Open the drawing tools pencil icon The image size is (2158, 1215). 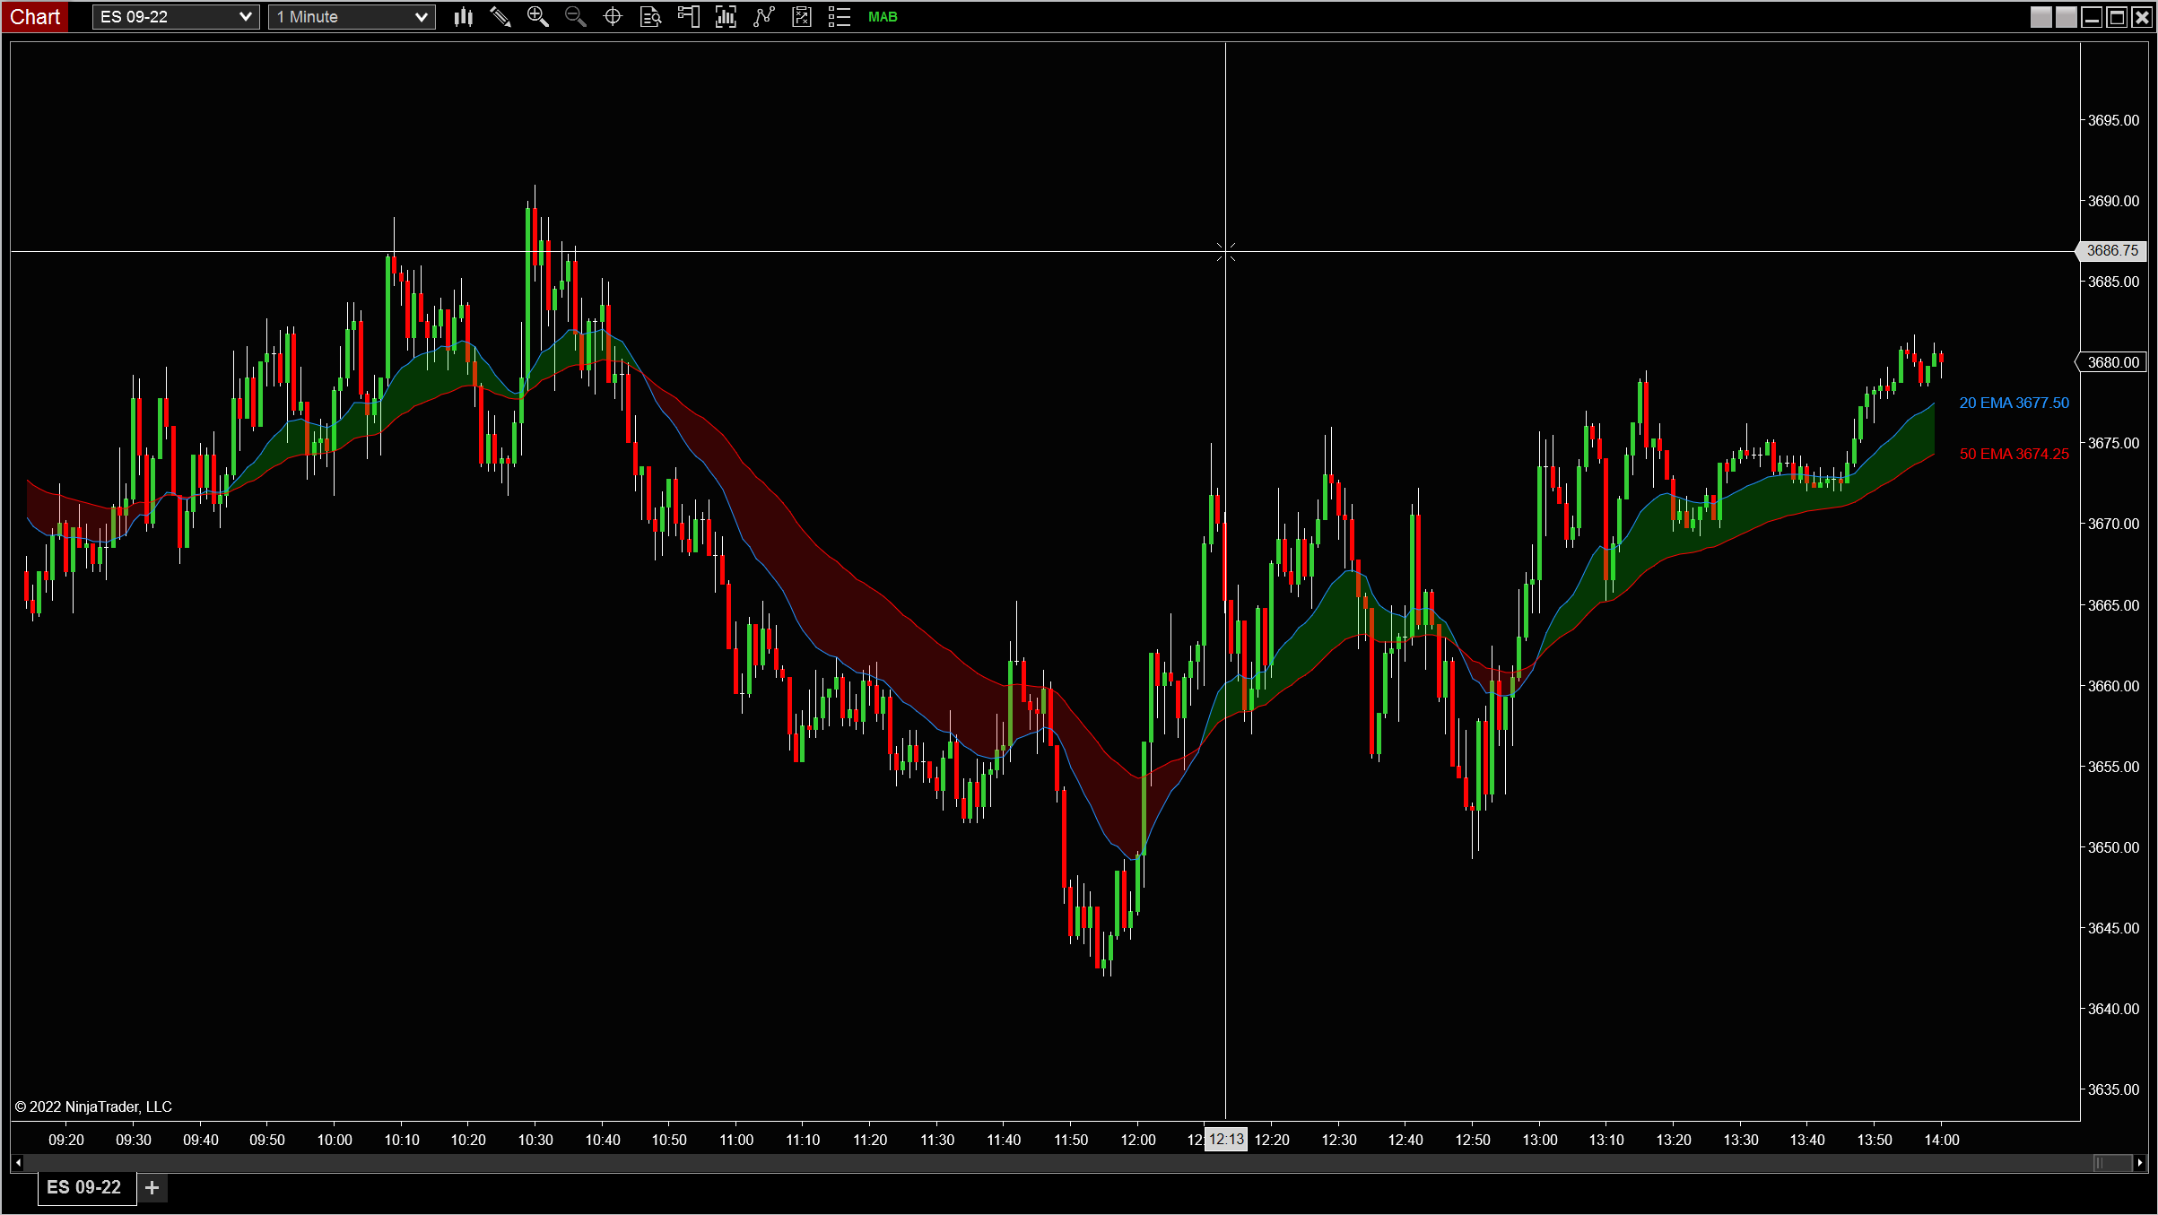pyautogui.click(x=500, y=16)
